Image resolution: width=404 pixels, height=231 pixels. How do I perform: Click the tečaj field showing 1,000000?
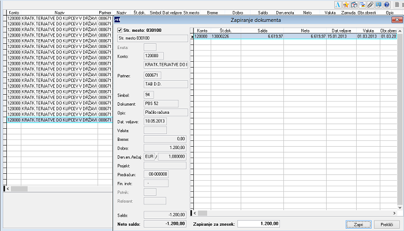(172, 157)
